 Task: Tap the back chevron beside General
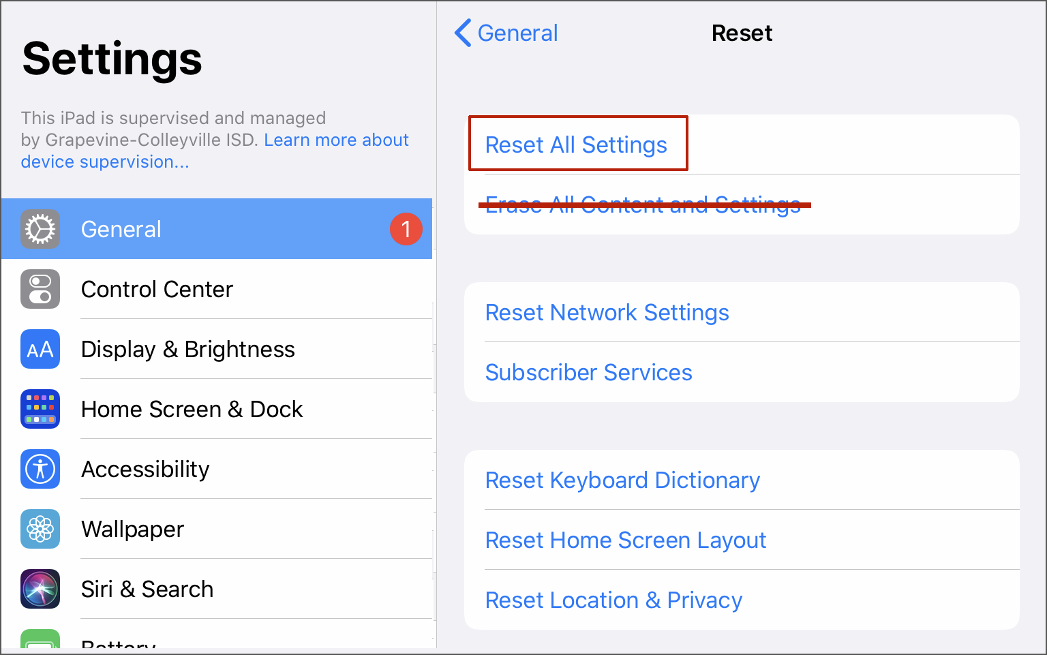(463, 33)
